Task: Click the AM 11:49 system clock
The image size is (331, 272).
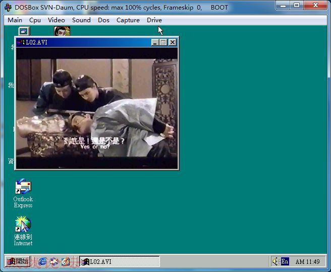Action: (307, 262)
